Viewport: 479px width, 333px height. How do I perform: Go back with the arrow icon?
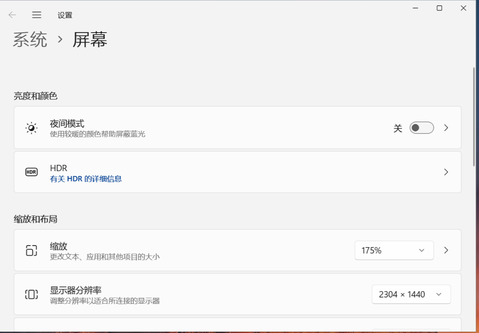pos(12,15)
